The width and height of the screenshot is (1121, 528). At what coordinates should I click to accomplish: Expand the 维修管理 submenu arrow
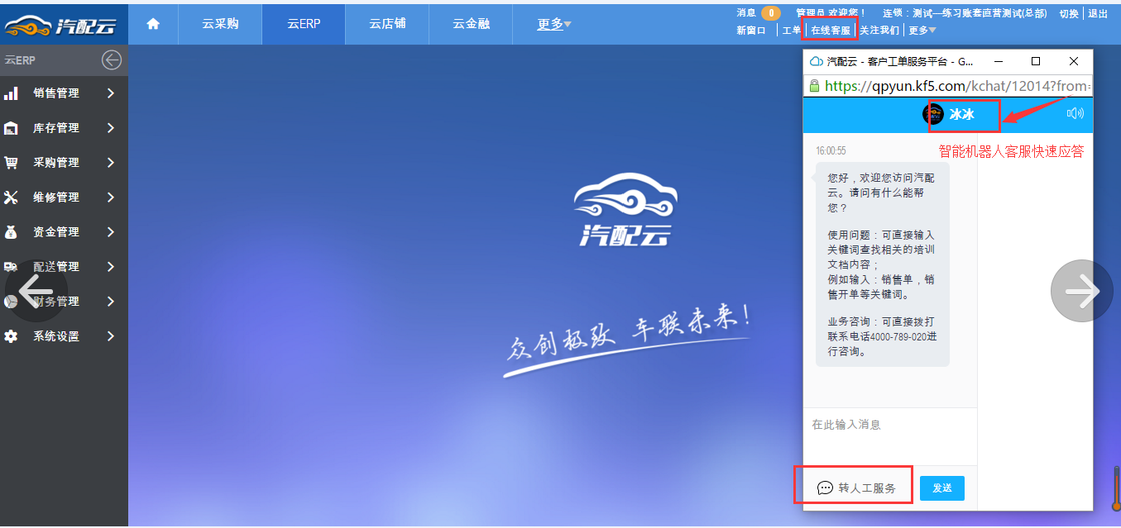click(111, 197)
